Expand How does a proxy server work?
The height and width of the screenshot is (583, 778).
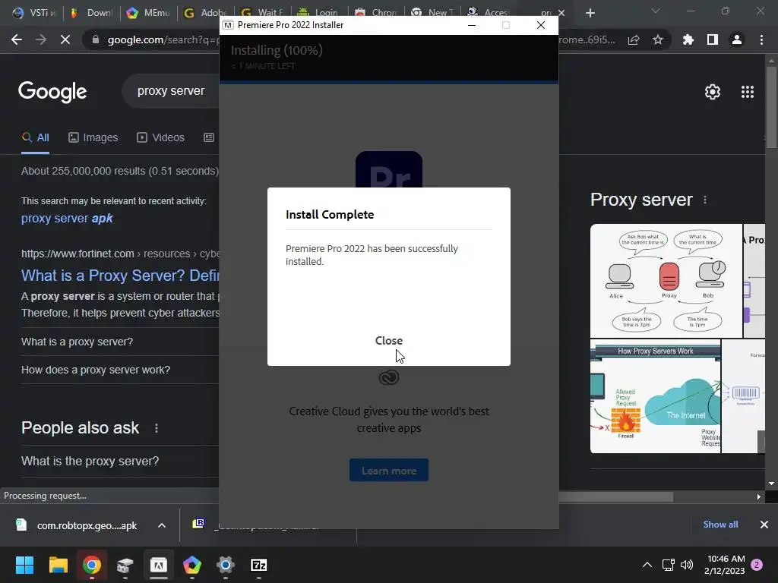(119, 370)
